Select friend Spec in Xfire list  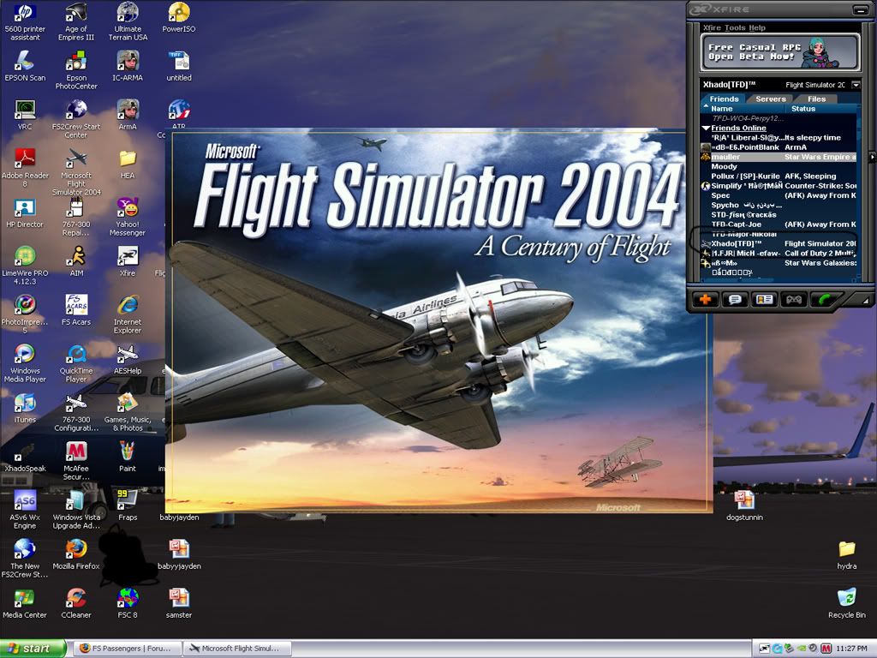779,195
